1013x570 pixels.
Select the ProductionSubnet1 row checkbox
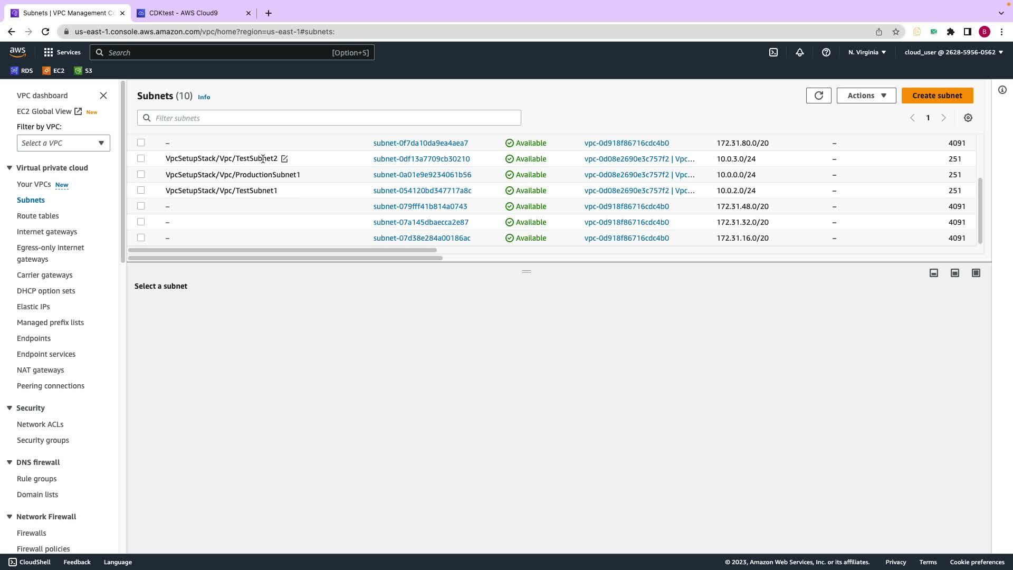(141, 174)
